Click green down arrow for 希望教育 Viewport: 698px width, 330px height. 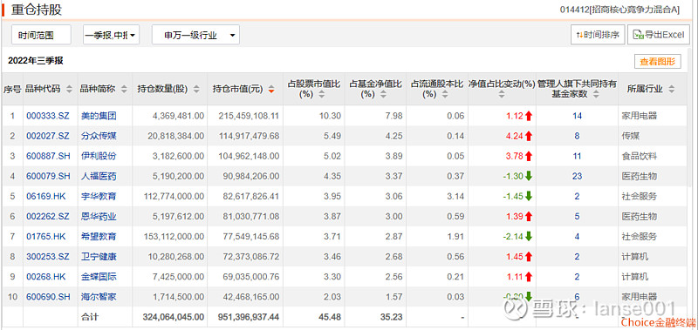pos(529,236)
